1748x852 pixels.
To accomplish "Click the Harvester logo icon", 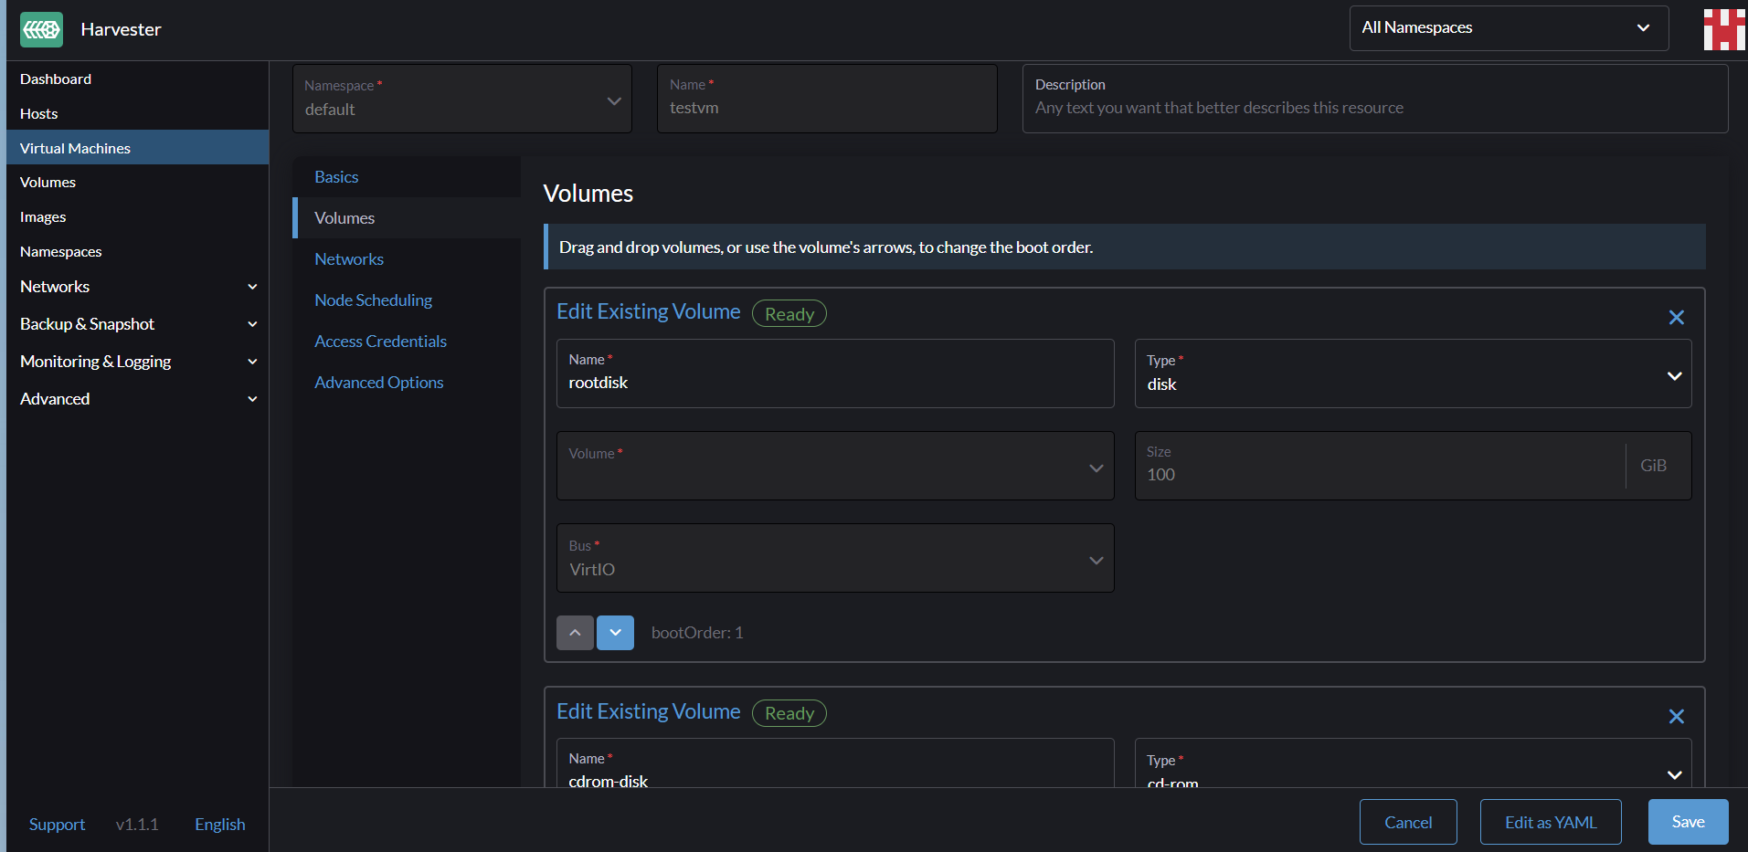I will click(x=40, y=28).
